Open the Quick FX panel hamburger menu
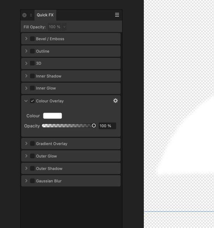The height and width of the screenshot is (228, 214). (x=117, y=15)
